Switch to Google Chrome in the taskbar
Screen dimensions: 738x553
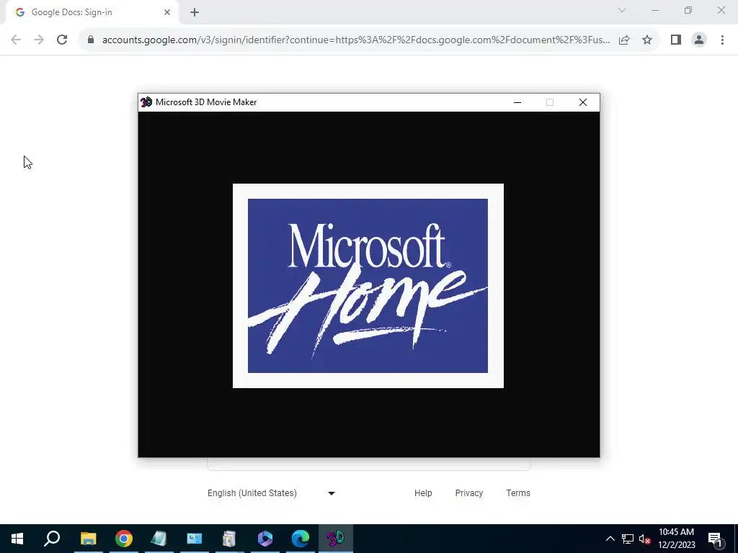click(124, 539)
